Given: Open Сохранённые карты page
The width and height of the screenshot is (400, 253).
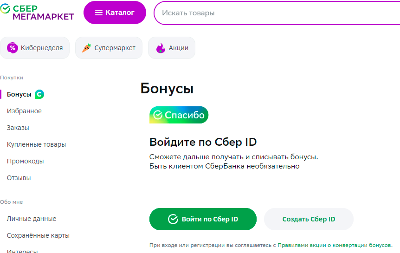Looking at the screenshot, I should pos(38,235).
